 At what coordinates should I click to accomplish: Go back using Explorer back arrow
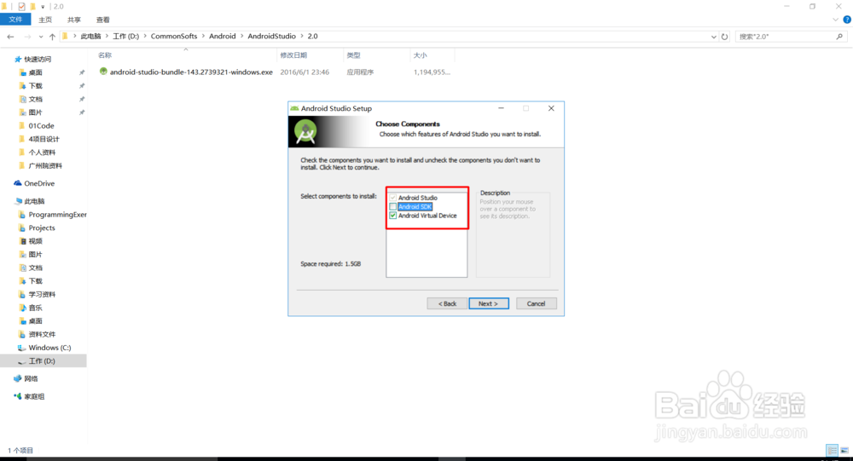pyautogui.click(x=10, y=37)
